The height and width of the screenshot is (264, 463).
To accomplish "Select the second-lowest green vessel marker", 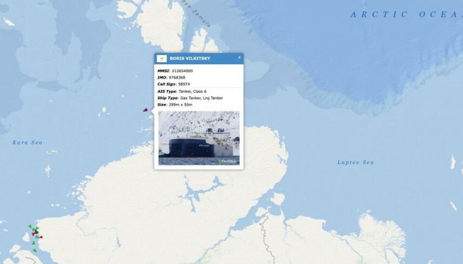I will coord(34,243).
